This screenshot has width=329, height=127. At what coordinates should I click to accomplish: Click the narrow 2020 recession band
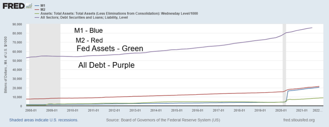(284, 65)
